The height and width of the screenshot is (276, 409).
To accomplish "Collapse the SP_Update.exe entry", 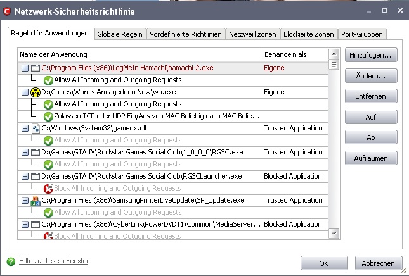I will pos(25,201).
